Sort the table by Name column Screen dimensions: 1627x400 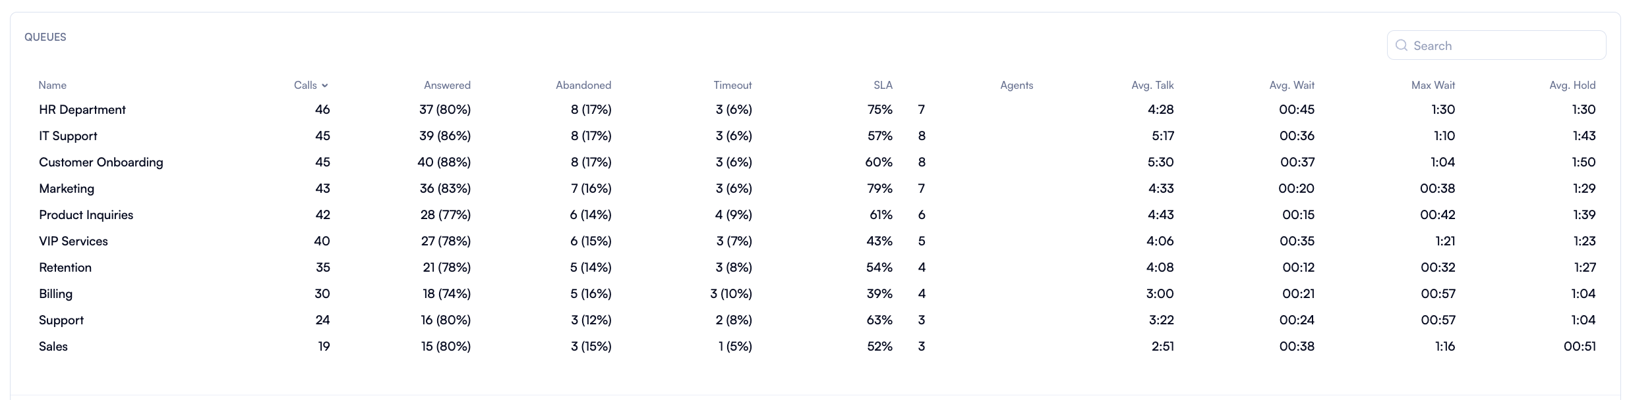pyautogui.click(x=53, y=86)
